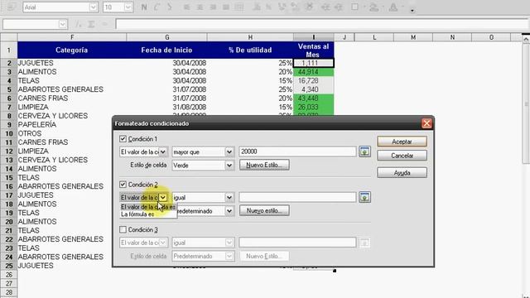Click the borders toolbar icon

coord(354,7)
